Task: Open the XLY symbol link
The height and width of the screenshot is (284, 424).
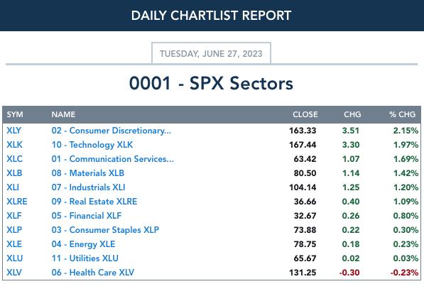Action: [13, 131]
